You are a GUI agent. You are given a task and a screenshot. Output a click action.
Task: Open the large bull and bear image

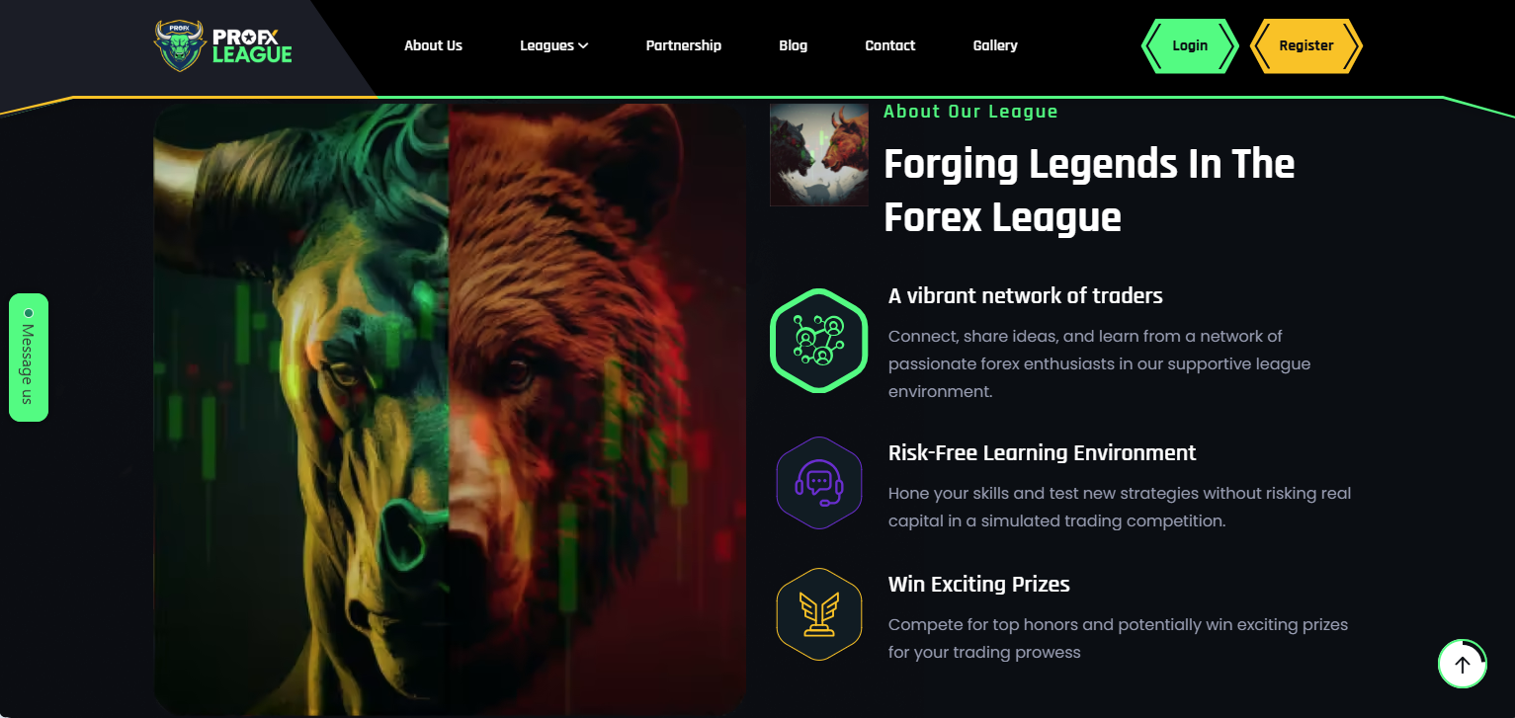pyautogui.click(x=450, y=409)
